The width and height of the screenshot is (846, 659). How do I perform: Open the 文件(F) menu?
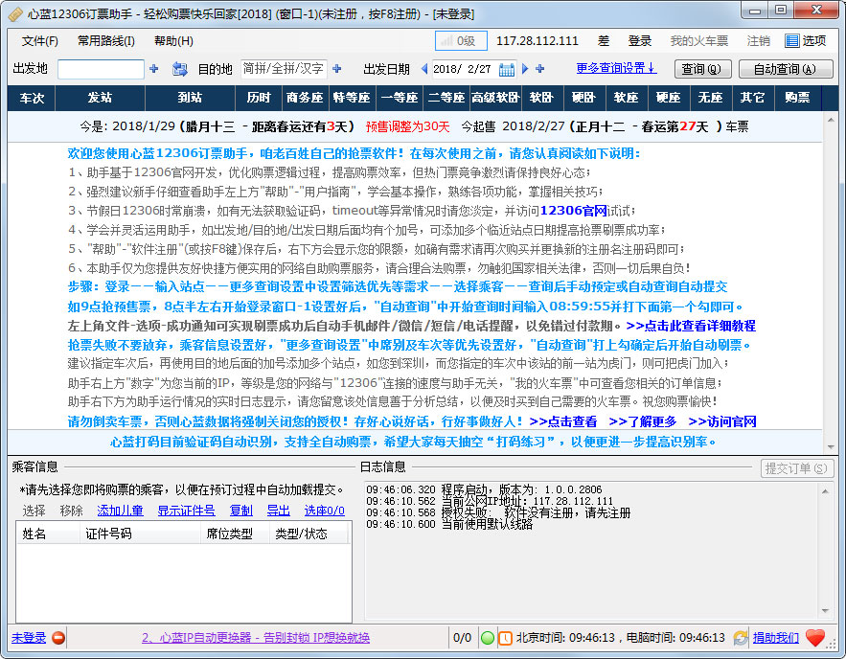pos(40,41)
